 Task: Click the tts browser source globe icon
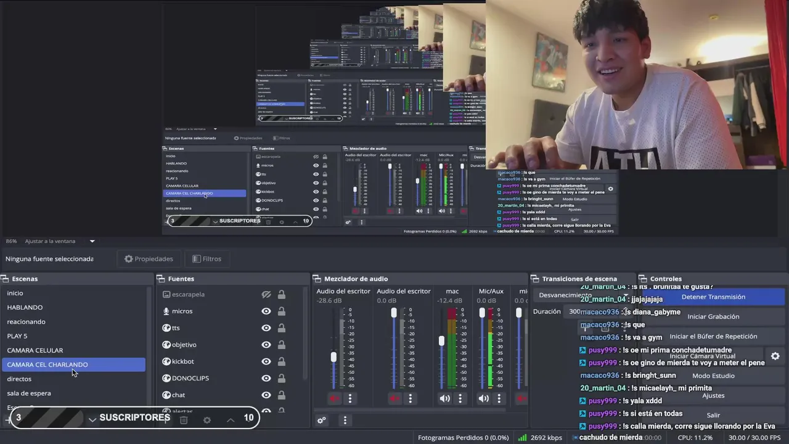pos(166,328)
